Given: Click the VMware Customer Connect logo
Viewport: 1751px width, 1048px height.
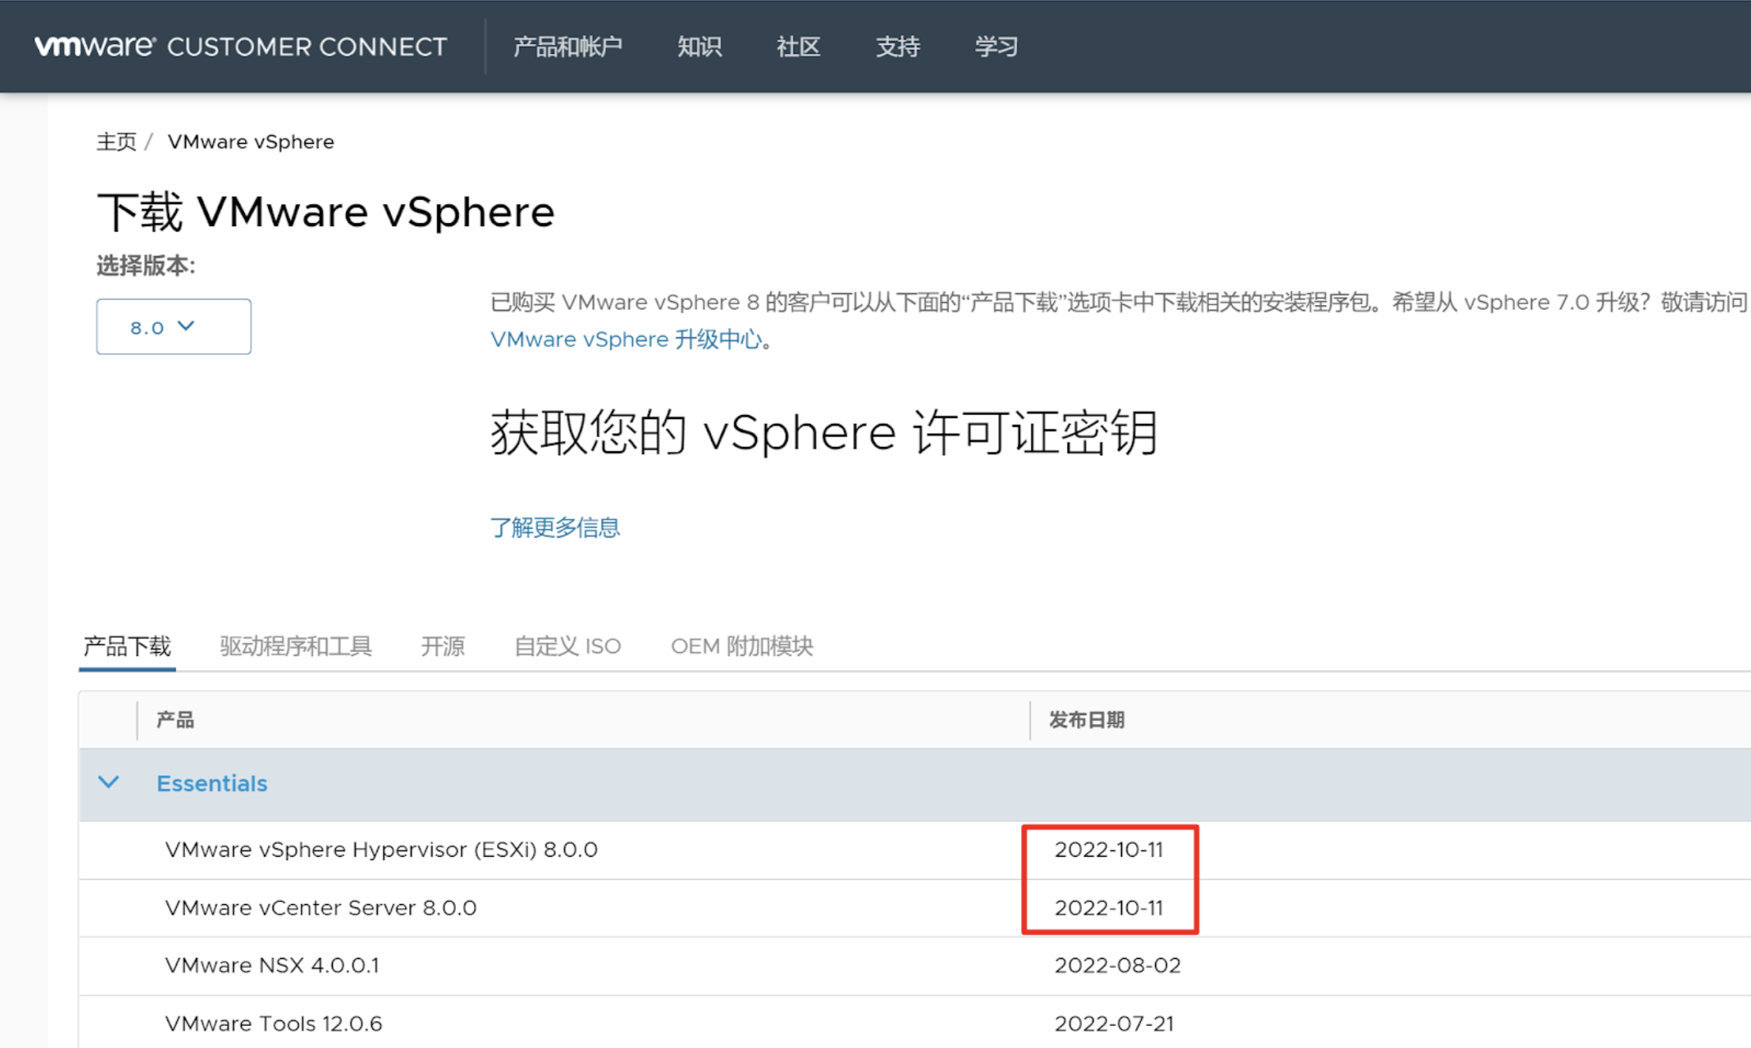Looking at the screenshot, I should click(x=241, y=47).
